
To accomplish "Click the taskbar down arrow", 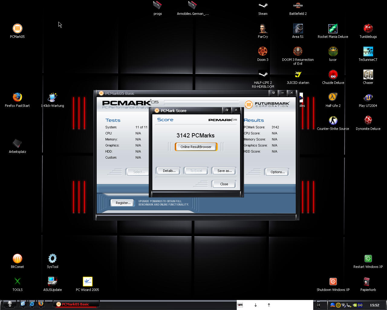I will coord(255,305).
